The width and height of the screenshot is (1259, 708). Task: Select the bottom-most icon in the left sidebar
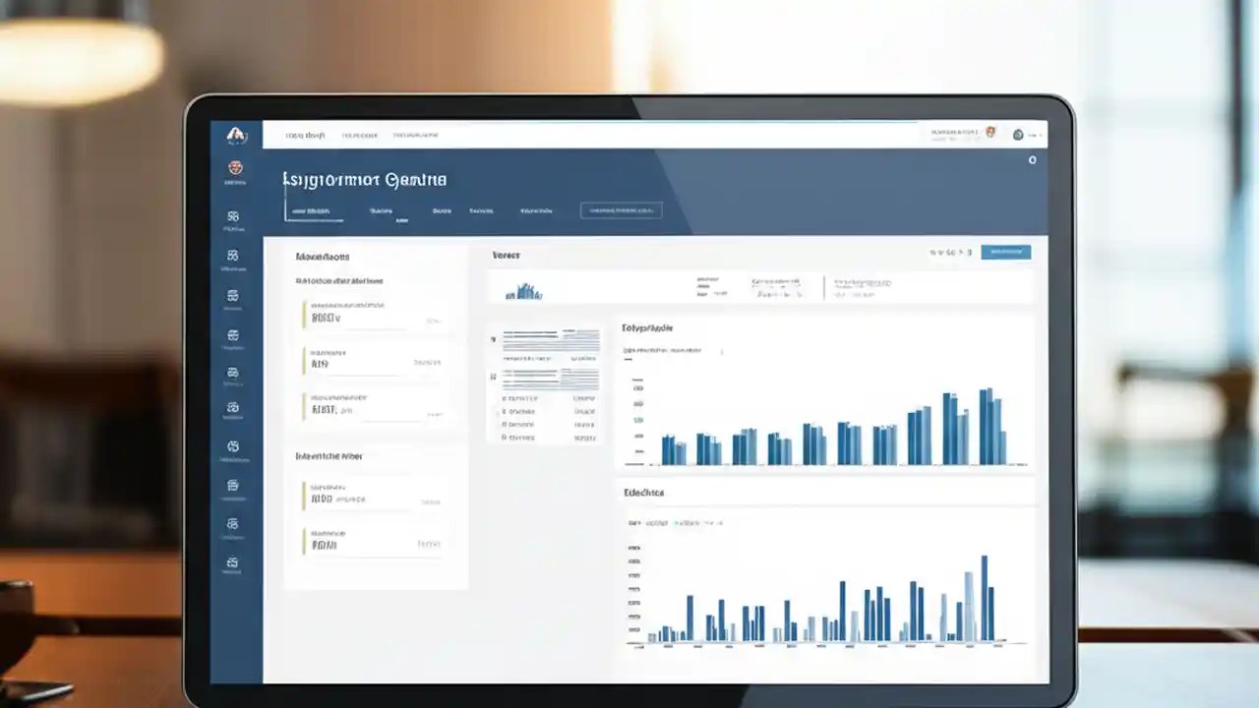click(x=233, y=562)
